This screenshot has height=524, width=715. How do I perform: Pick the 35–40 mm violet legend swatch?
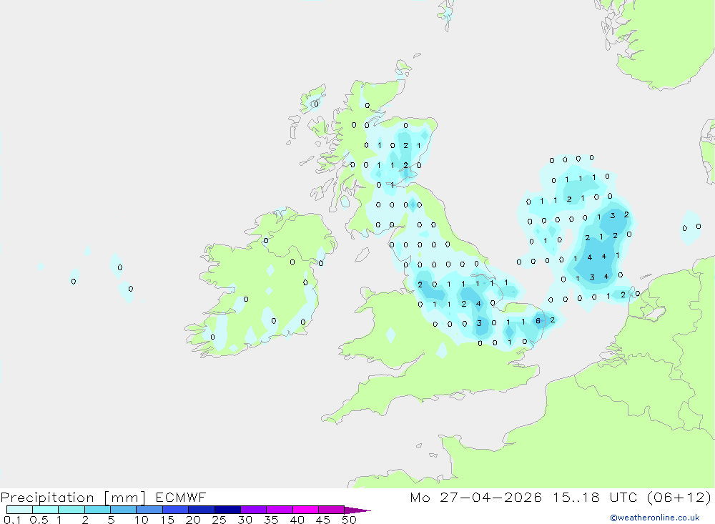click(x=279, y=510)
